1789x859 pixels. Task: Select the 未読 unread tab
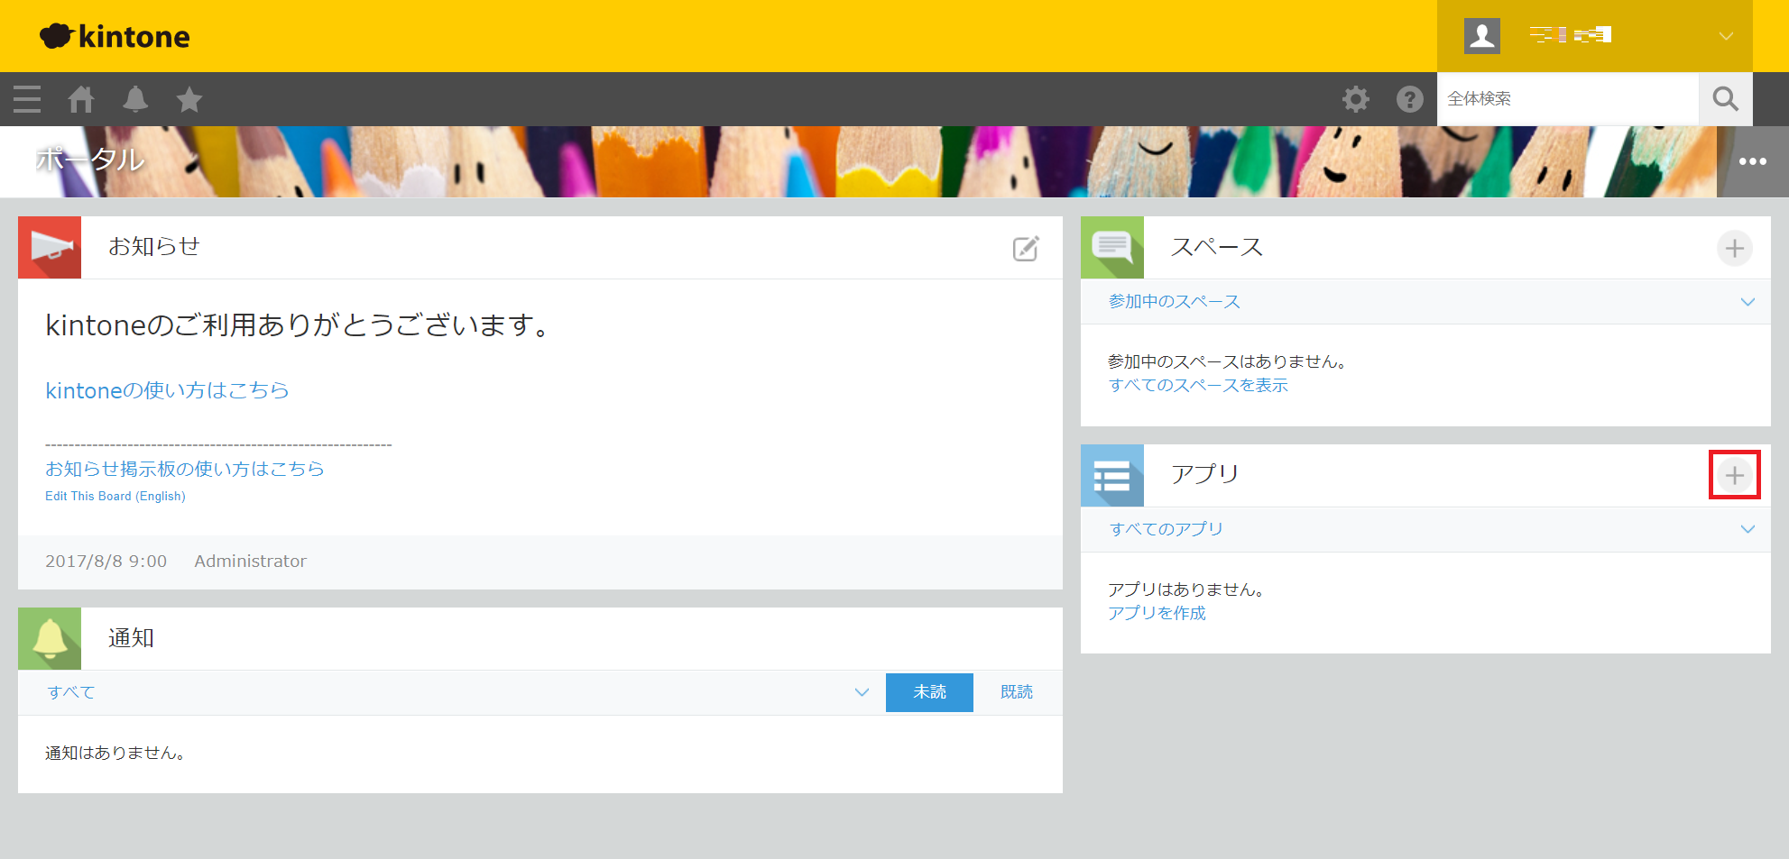pos(929,692)
